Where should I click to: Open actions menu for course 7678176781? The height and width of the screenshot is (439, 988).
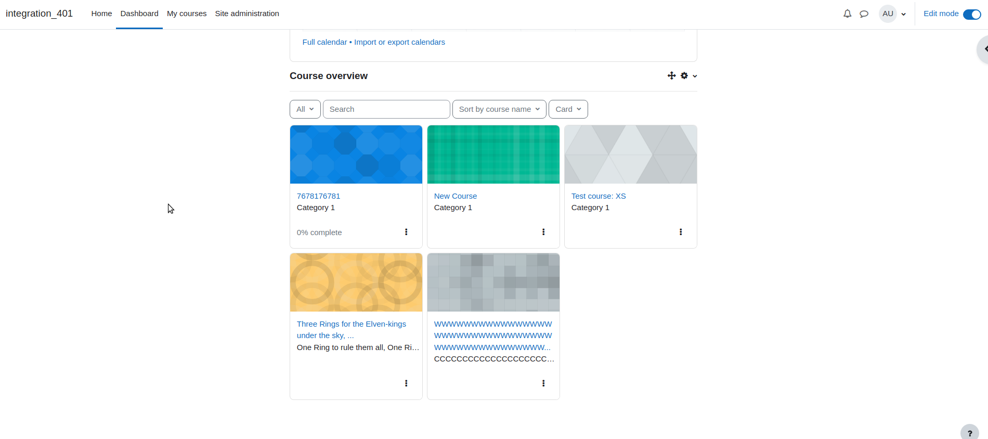(406, 232)
